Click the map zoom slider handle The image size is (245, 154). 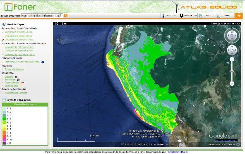(232, 72)
